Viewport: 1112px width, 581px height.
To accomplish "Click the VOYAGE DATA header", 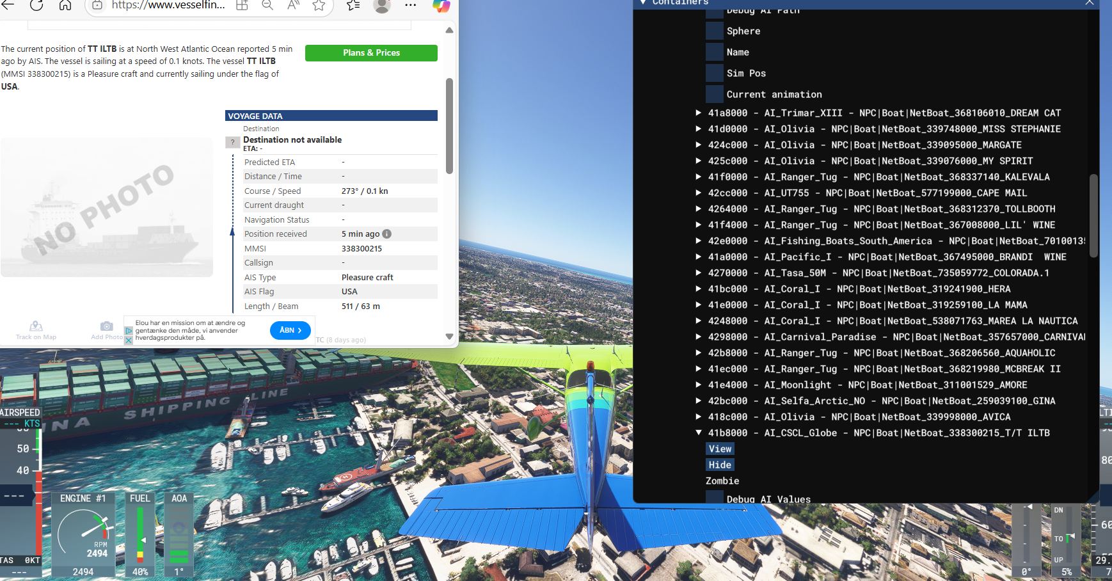I will click(x=331, y=116).
